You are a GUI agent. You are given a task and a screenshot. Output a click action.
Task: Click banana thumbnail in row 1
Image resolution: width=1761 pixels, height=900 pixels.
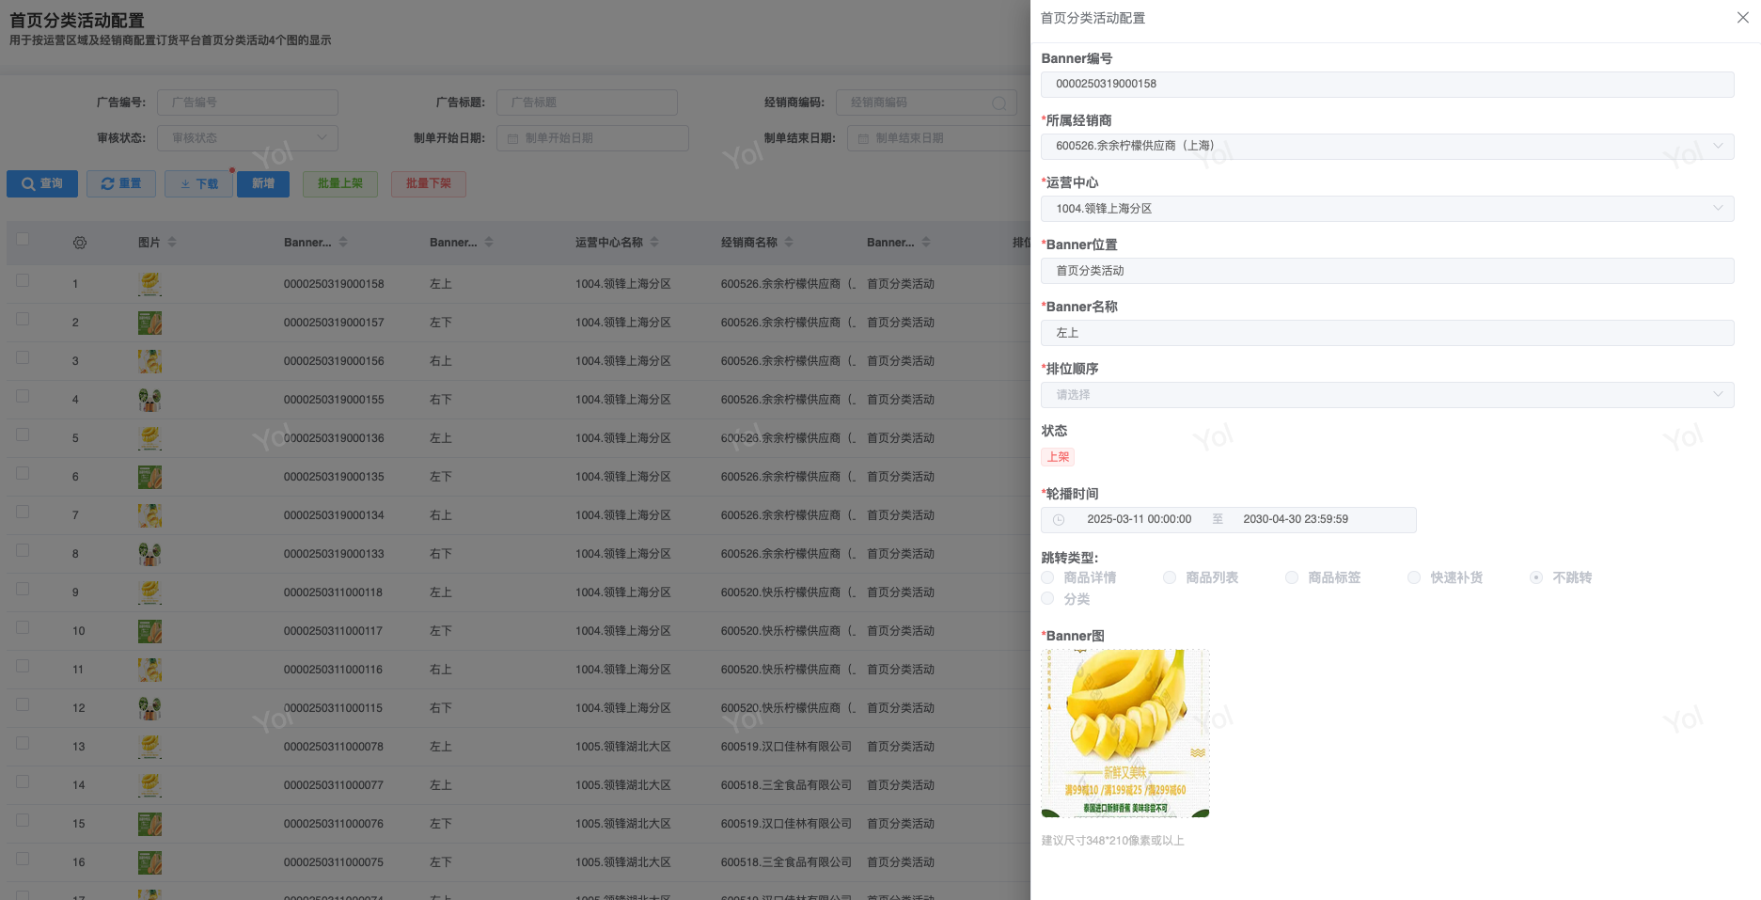point(149,284)
